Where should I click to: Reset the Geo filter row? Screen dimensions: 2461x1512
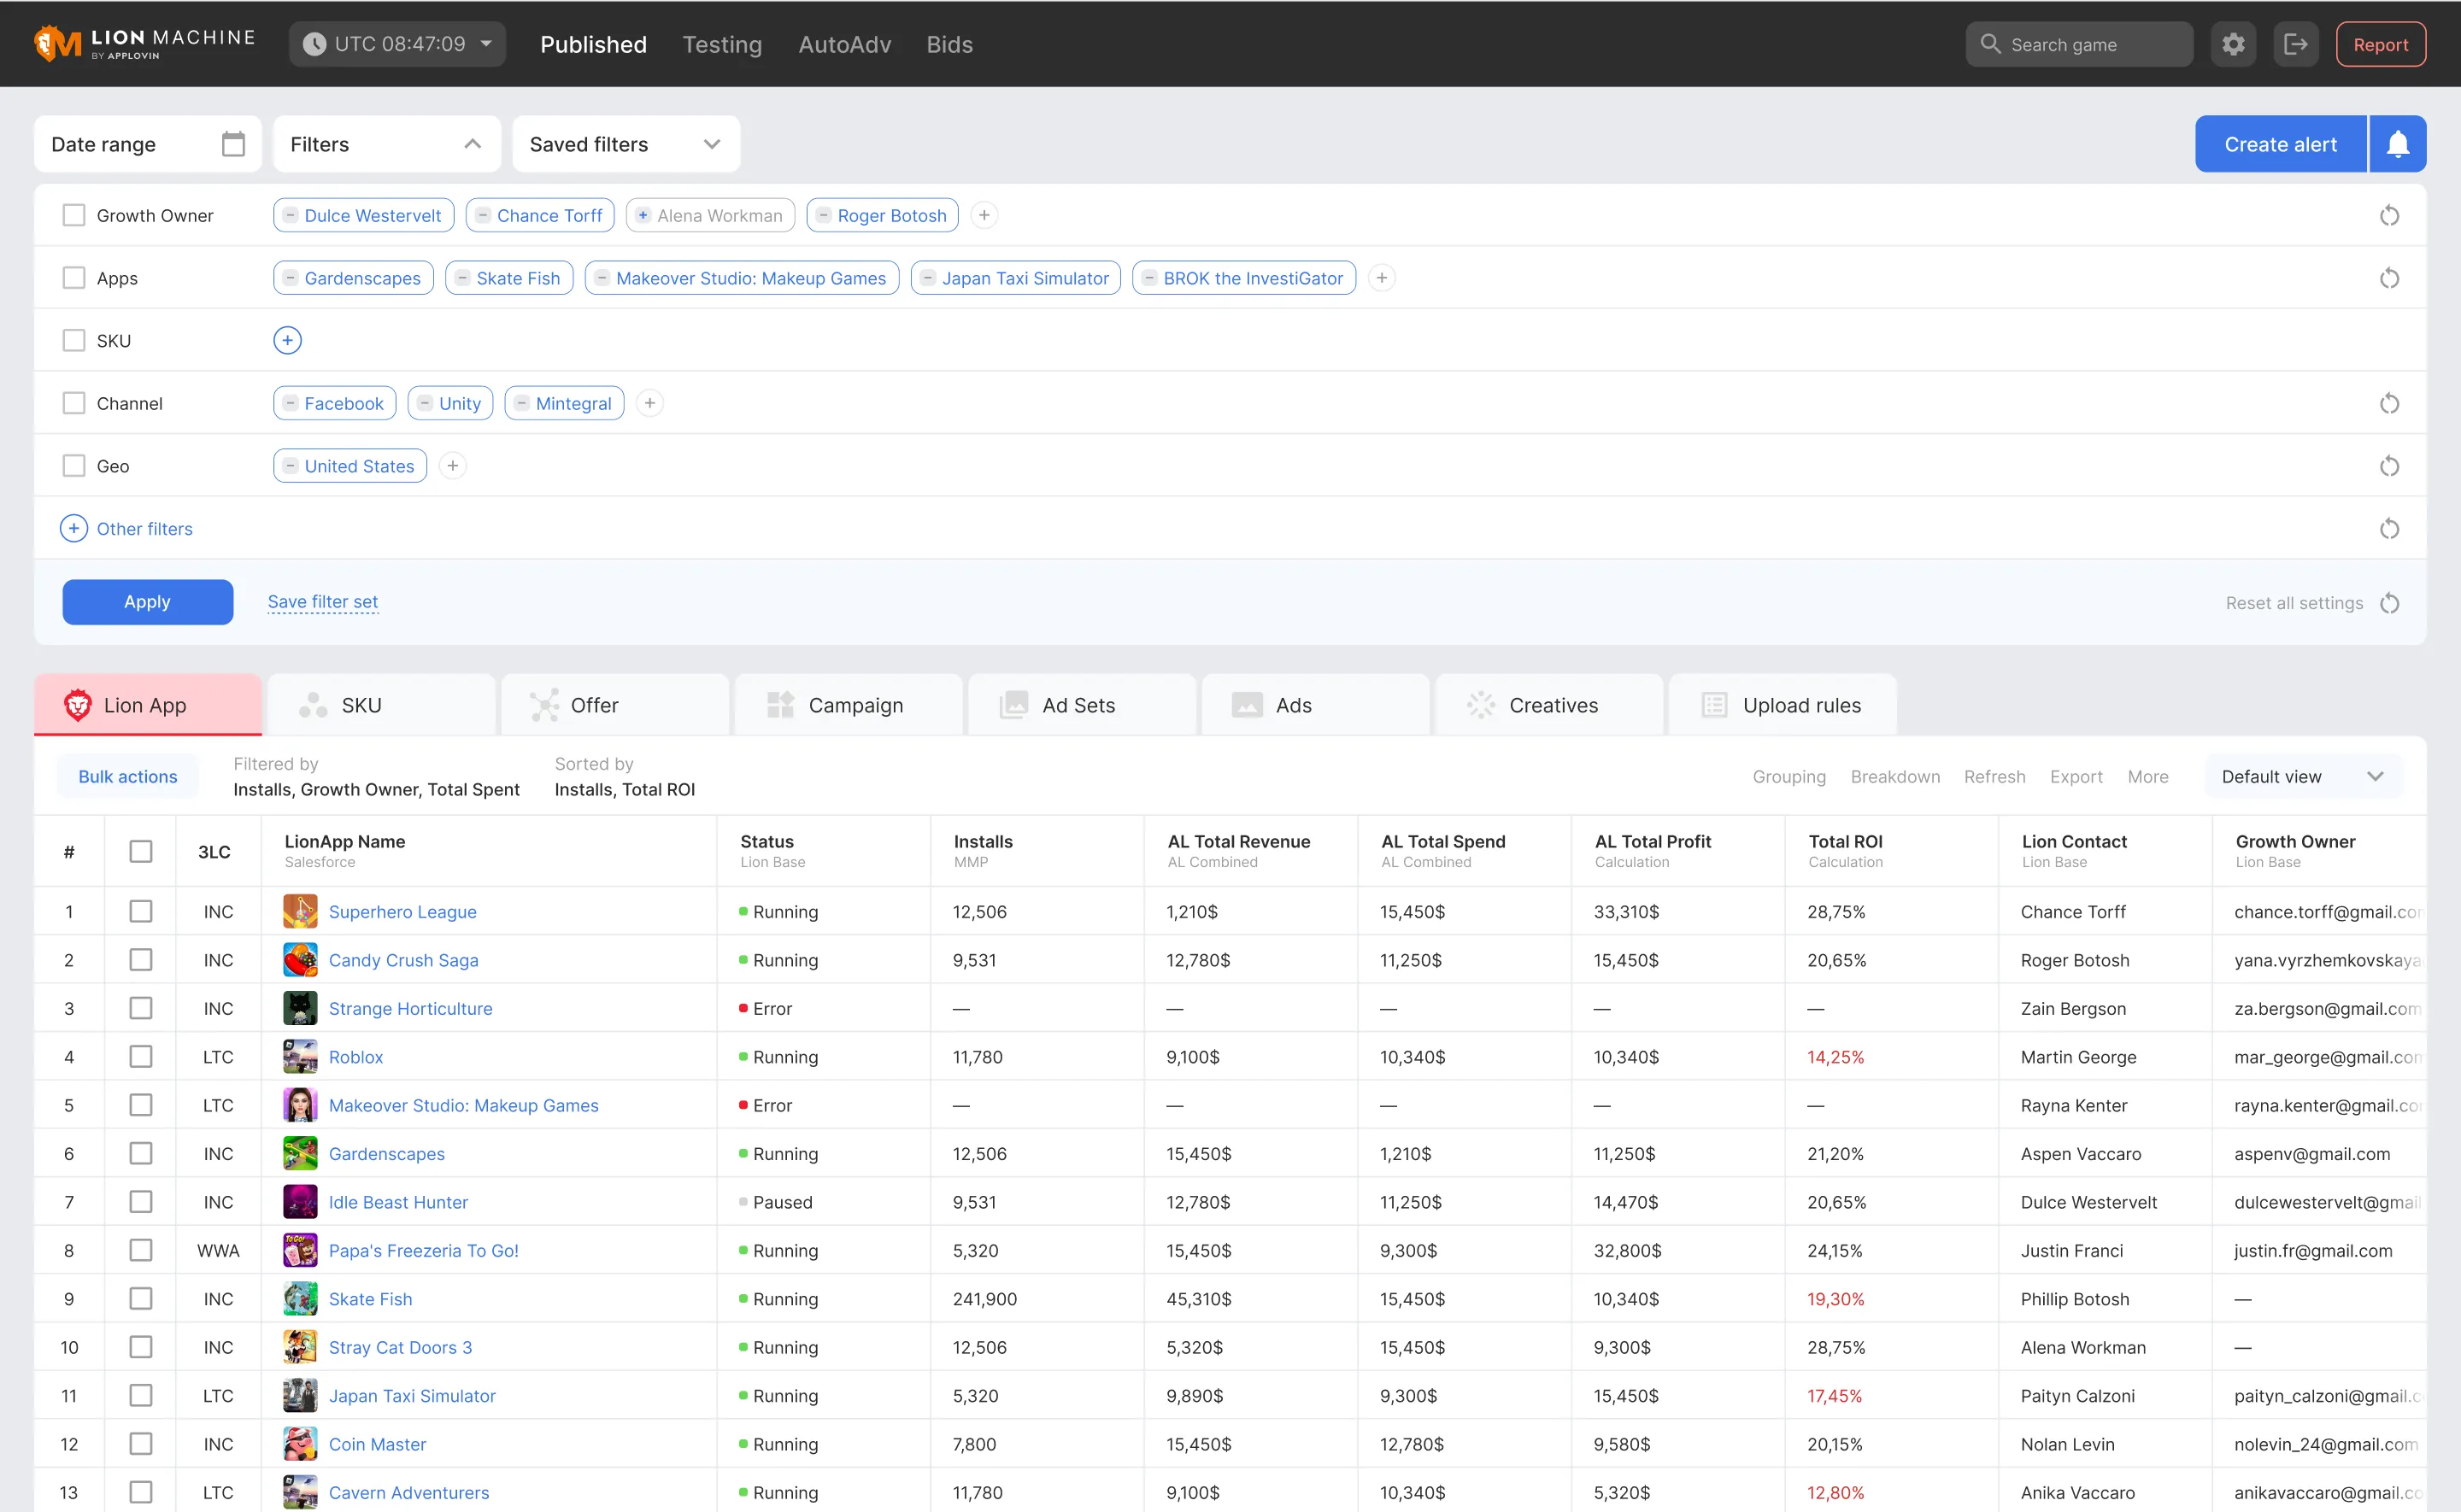[2389, 466]
